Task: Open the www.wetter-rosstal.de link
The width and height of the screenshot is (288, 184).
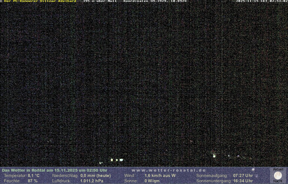Action: tap(169, 170)
